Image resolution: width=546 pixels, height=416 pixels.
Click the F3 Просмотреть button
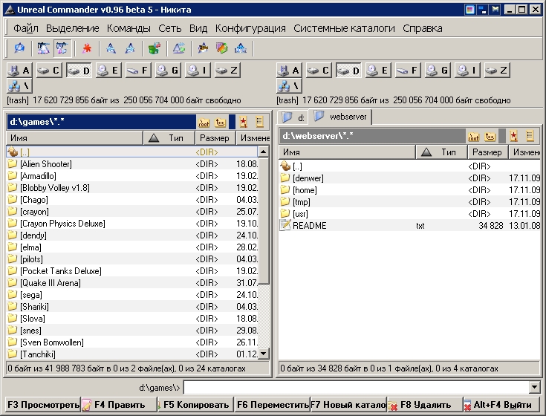coord(43,405)
